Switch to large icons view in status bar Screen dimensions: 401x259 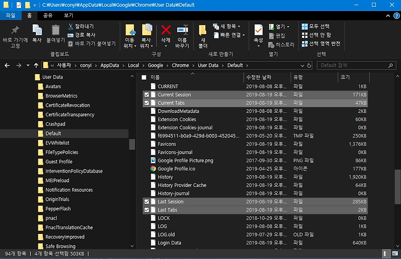coord(395,253)
